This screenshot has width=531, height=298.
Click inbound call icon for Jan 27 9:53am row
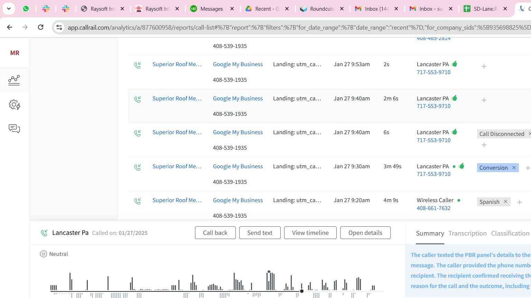pos(138,65)
